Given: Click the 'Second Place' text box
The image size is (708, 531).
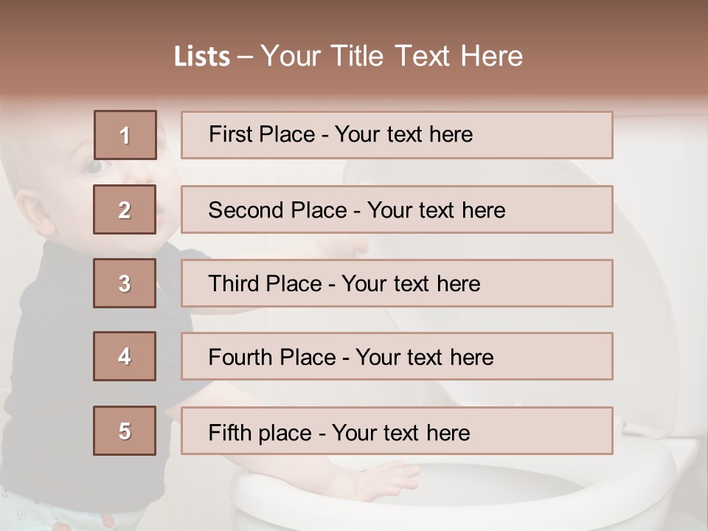Looking at the screenshot, I should click(x=397, y=210).
